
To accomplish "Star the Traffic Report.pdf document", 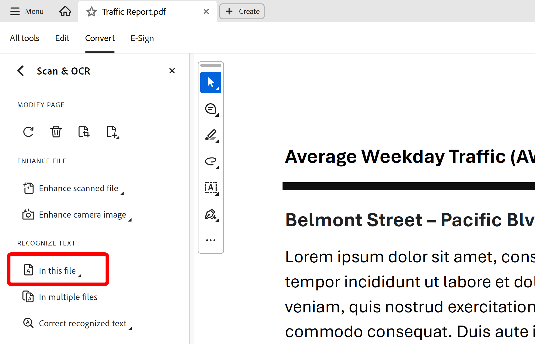I will [x=91, y=12].
